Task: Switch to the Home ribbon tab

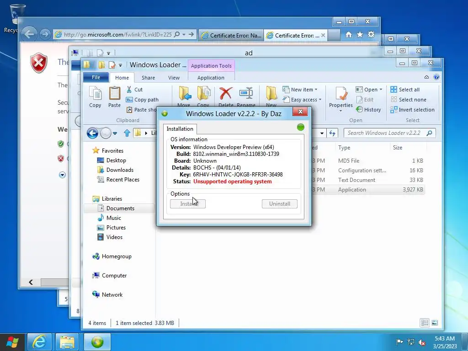Action: (x=122, y=78)
